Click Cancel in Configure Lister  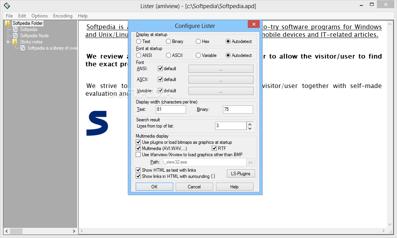click(x=194, y=187)
